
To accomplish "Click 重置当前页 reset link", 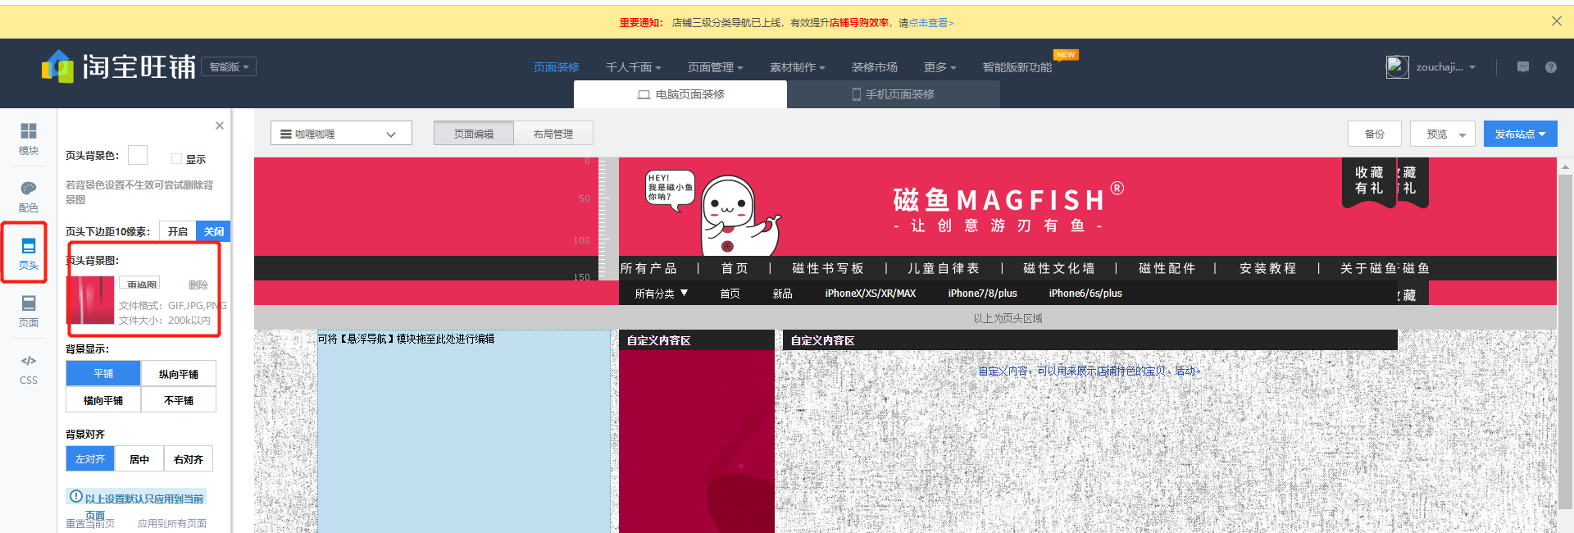I will [x=90, y=523].
